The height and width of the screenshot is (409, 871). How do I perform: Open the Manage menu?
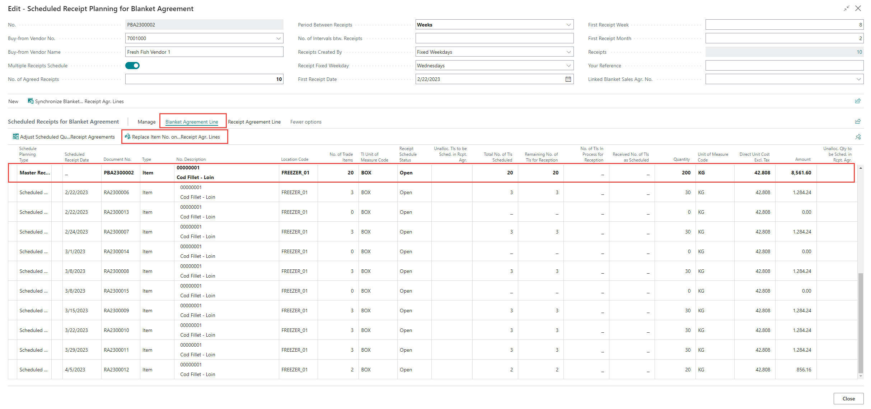point(146,122)
